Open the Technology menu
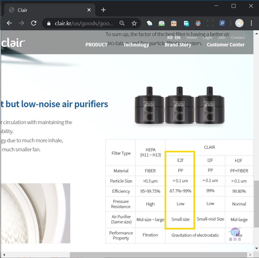Viewport: 259px width, 258px height. [x=136, y=45]
